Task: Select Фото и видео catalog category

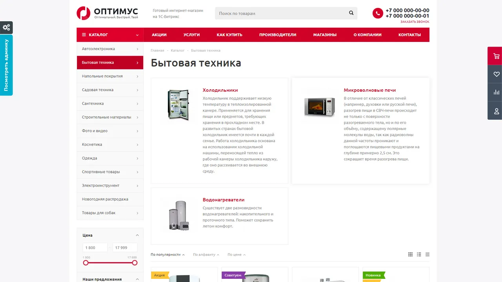Action: pyautogui.click(x=110, y=131)
